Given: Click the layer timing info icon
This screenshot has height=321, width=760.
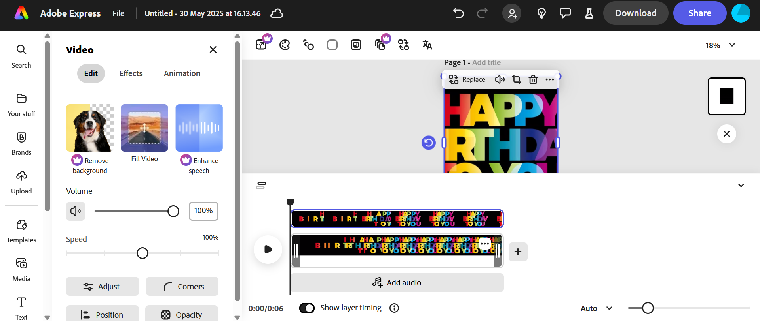Looking at the screenshot, I should (394, 308).
